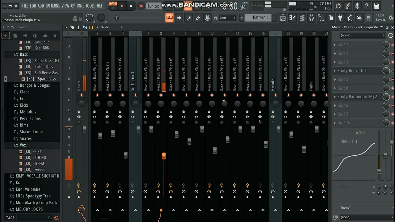Image resolution: width=395 pixels, height=222 pixels.
Task: Mute the Marimba mixer track
Action: pos(276,95)
